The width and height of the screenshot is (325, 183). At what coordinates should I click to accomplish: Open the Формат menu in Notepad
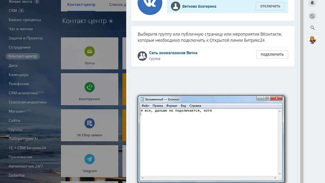[172, 106]
